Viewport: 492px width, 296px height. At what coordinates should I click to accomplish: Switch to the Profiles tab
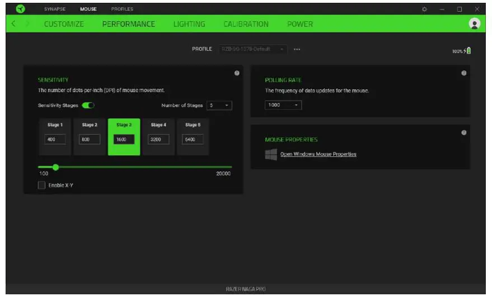[122, 9]
